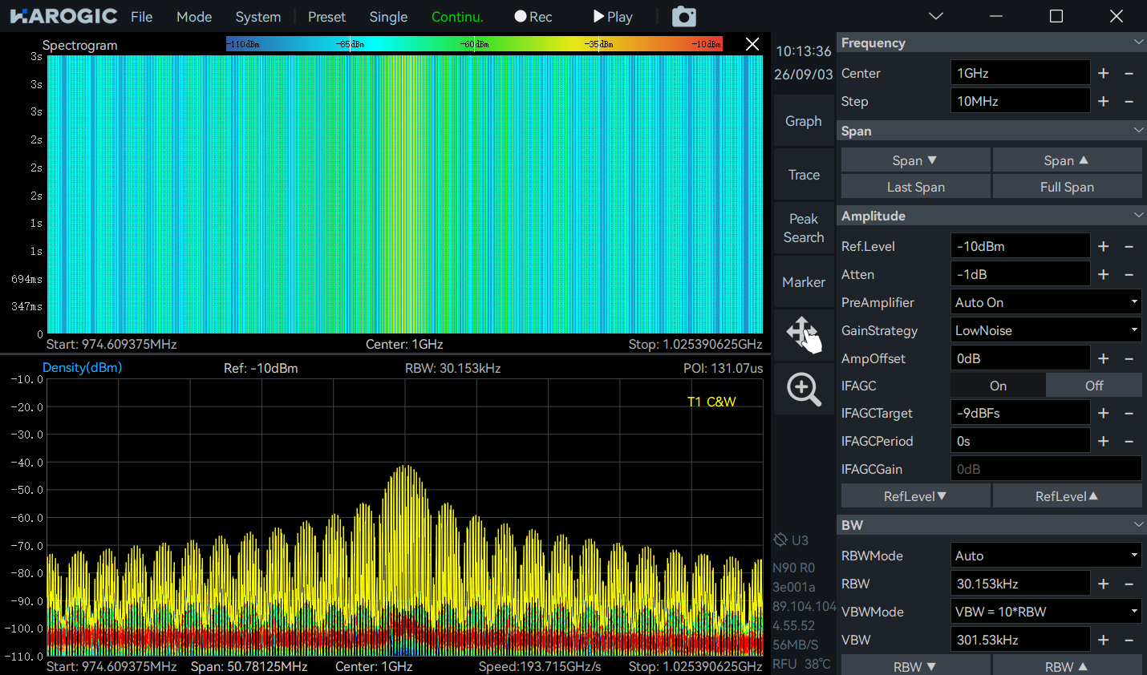
Task: Click the Center frequency input field
Action: (x=1019, y=73)
